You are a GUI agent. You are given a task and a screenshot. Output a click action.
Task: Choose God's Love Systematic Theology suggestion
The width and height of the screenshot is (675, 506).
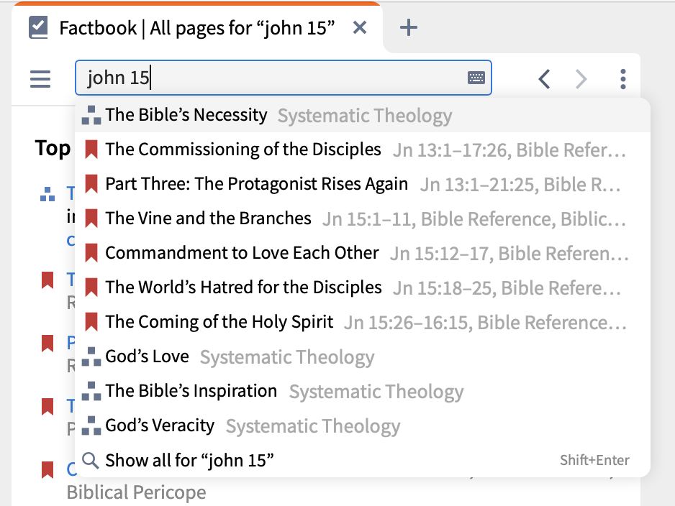[363, 356]
